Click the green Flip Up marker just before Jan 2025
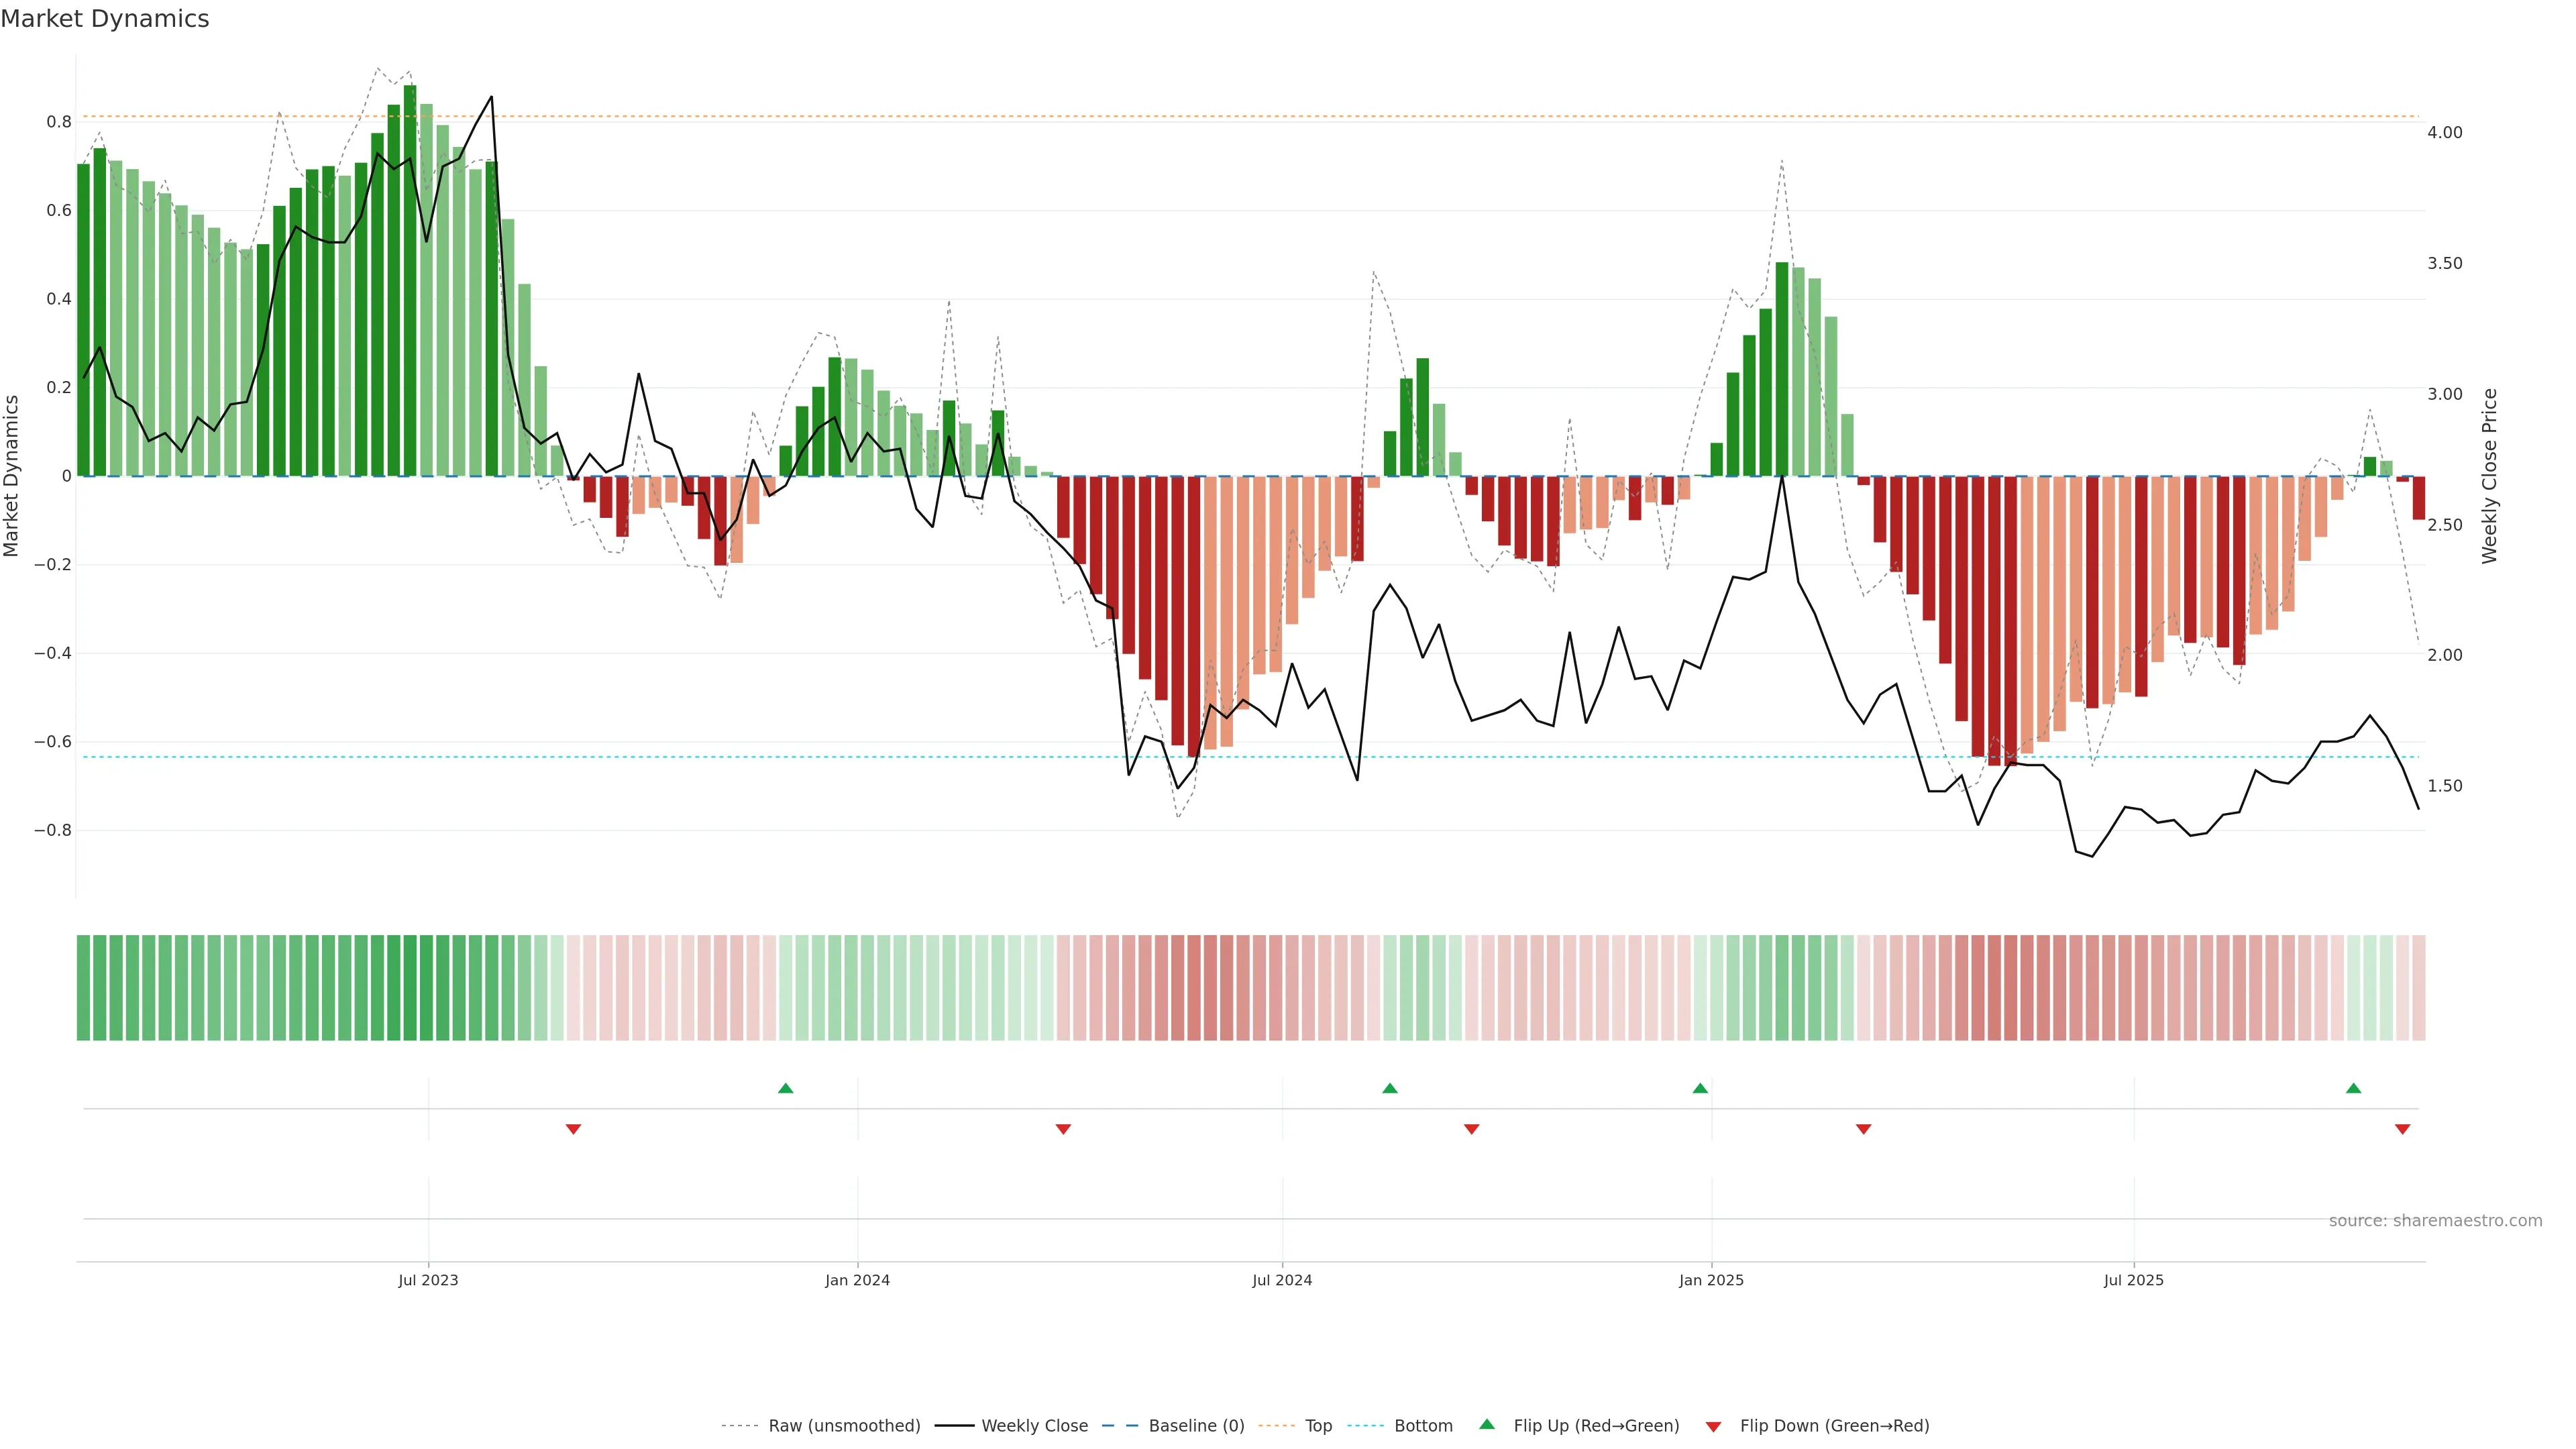The width and height of the screenshot is (2576, 1449). [x=1700, y=1088]
